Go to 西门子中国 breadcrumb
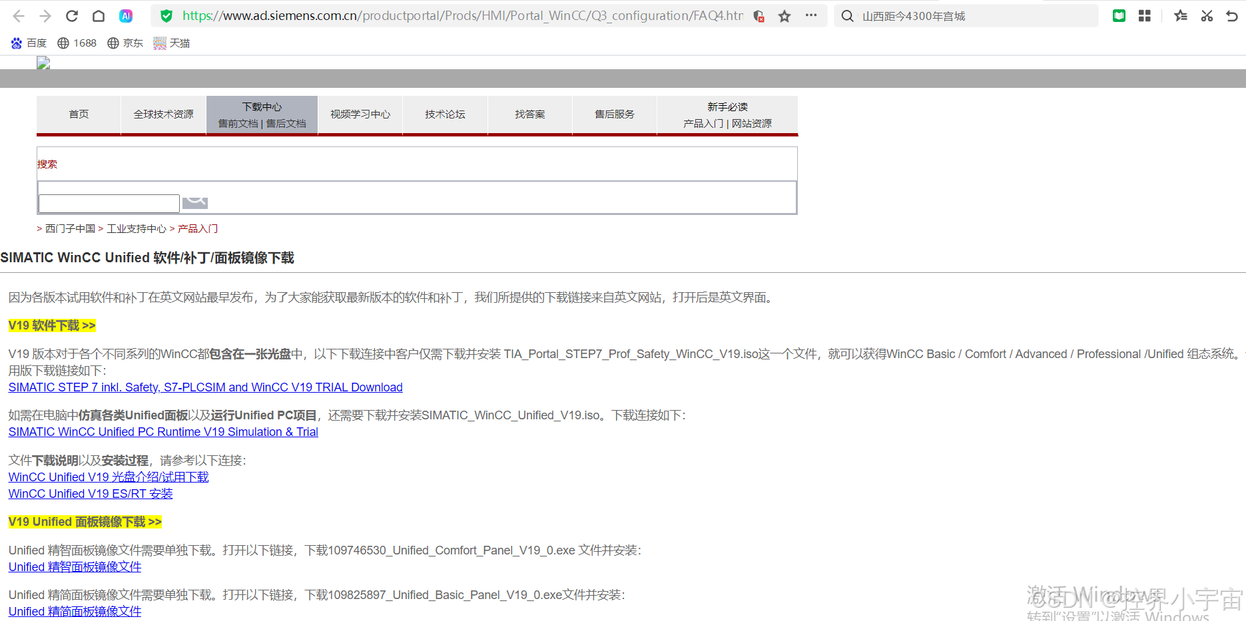The width and height of the screenshot is (1246, 621). [x=70, y=229]
